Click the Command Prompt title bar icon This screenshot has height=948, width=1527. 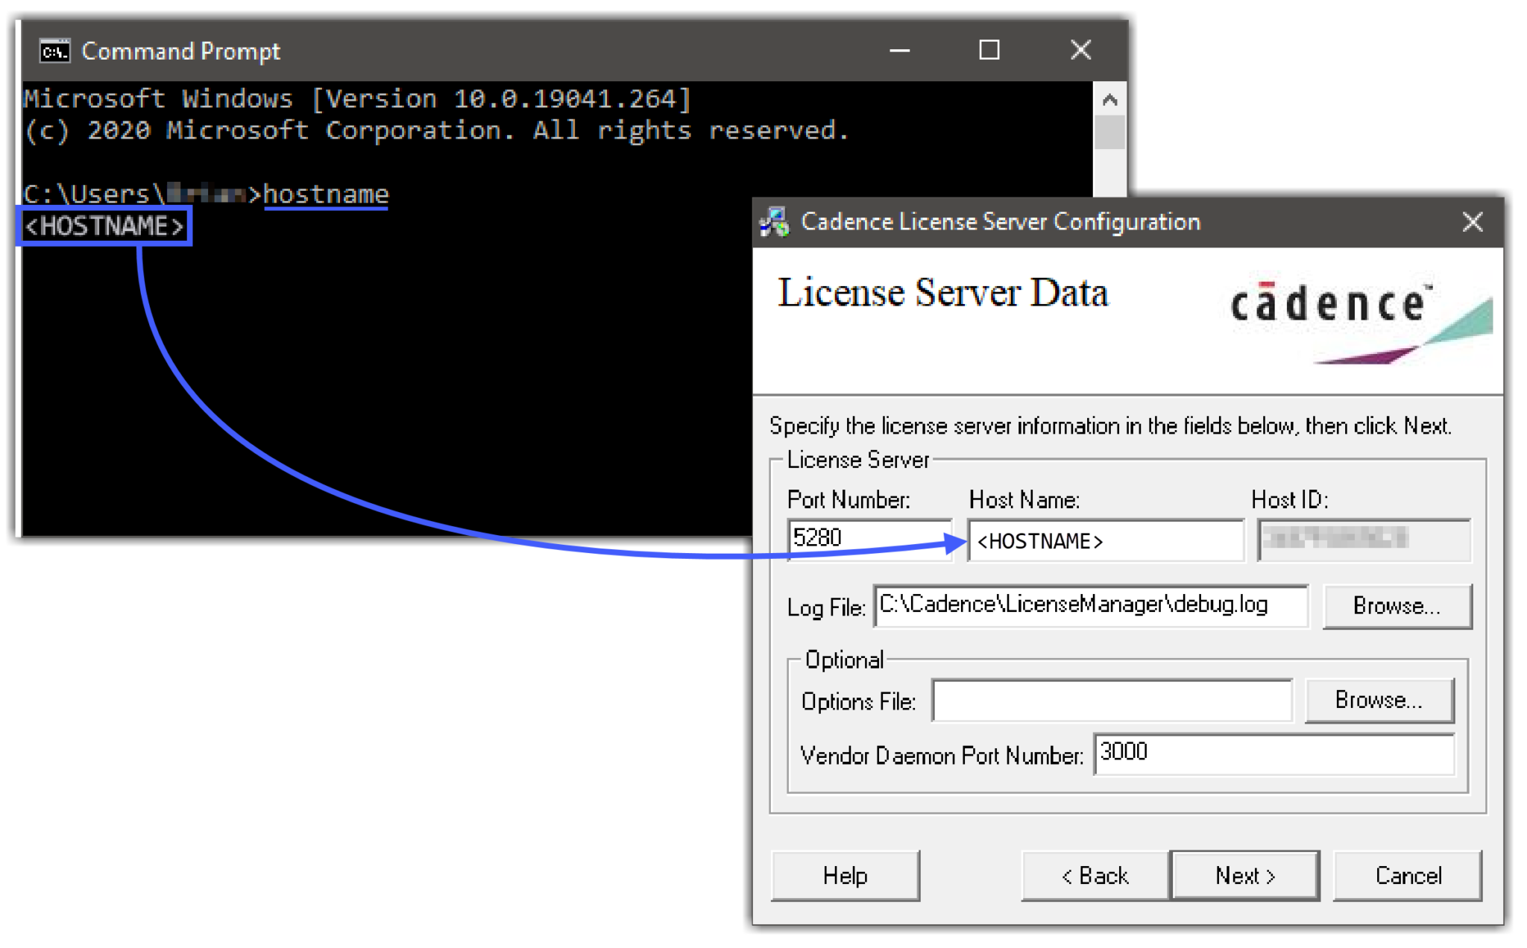(54, 51)
